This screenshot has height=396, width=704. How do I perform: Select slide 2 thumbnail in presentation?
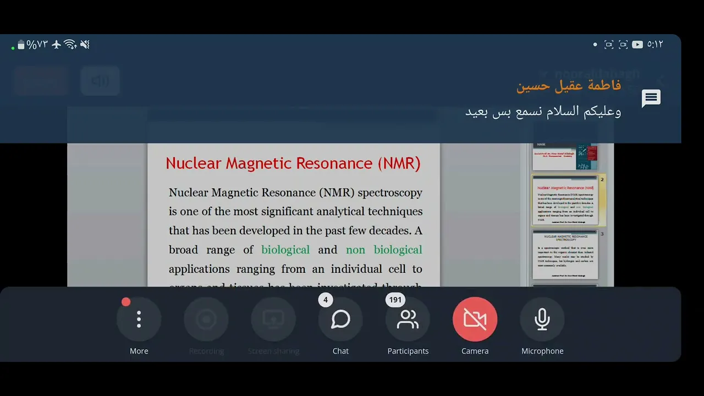565,201
